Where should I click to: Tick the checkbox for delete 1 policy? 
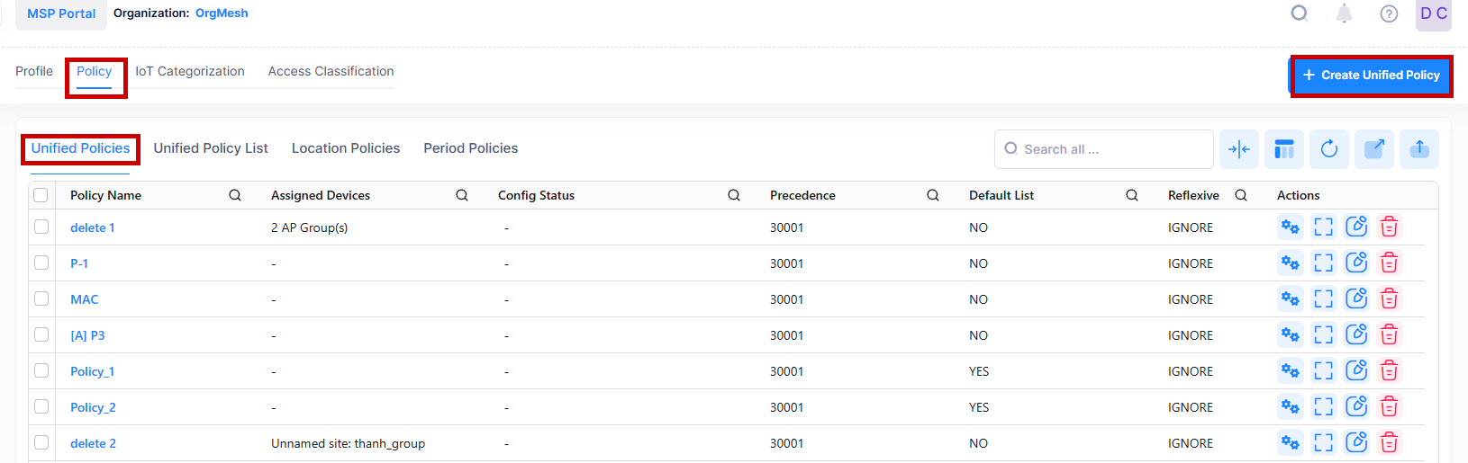tap(41, 227)
